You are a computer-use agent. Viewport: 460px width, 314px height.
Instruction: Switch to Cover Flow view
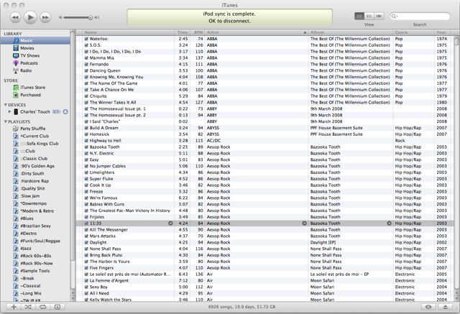379,16
